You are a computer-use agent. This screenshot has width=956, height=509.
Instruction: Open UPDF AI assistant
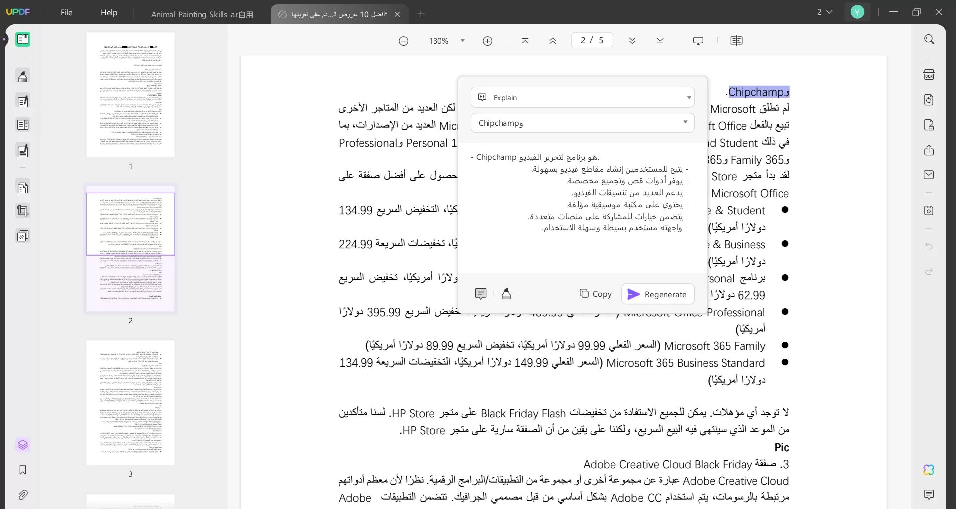[929, 470]
